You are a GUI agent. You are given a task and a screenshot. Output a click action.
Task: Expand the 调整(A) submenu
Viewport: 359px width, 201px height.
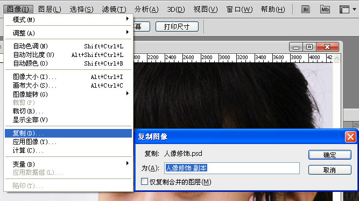pyautogui.click(x=68, y=33)
